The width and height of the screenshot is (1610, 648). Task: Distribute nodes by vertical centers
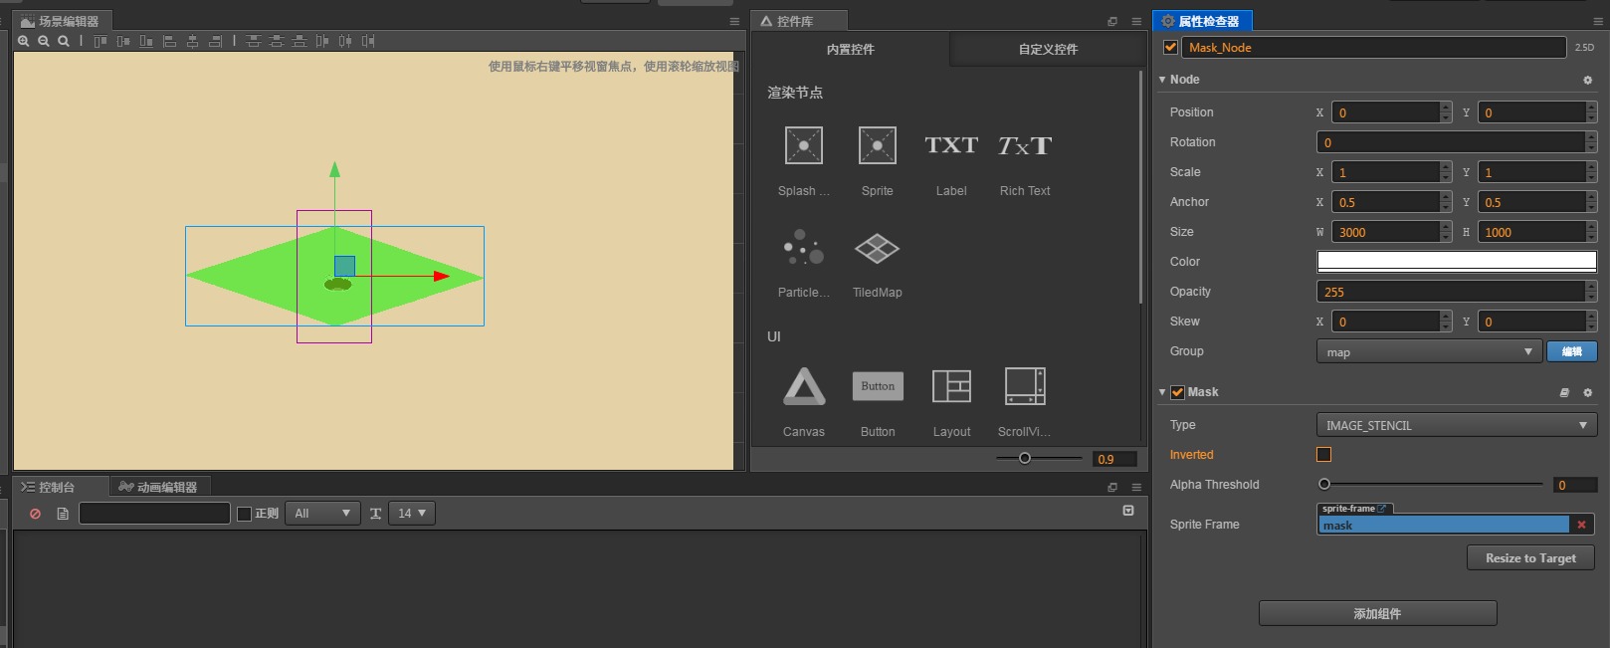pyautogui.click(x=277, y=41)
